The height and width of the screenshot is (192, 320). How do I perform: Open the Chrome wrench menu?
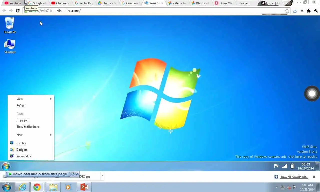pyautogui.click(x=316, y=11)
